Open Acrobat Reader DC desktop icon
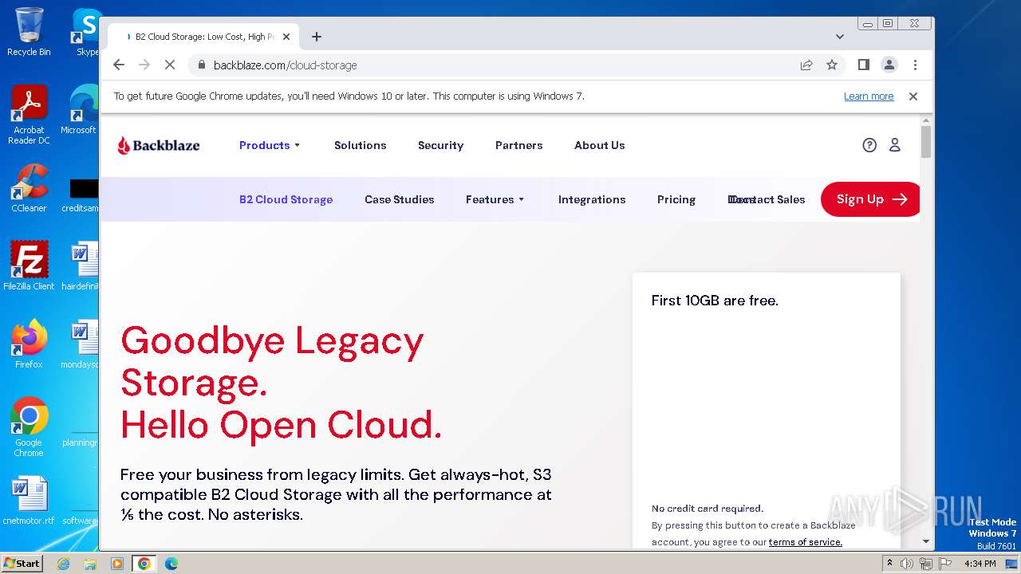 pyautogui.click(x=29, y=115)
